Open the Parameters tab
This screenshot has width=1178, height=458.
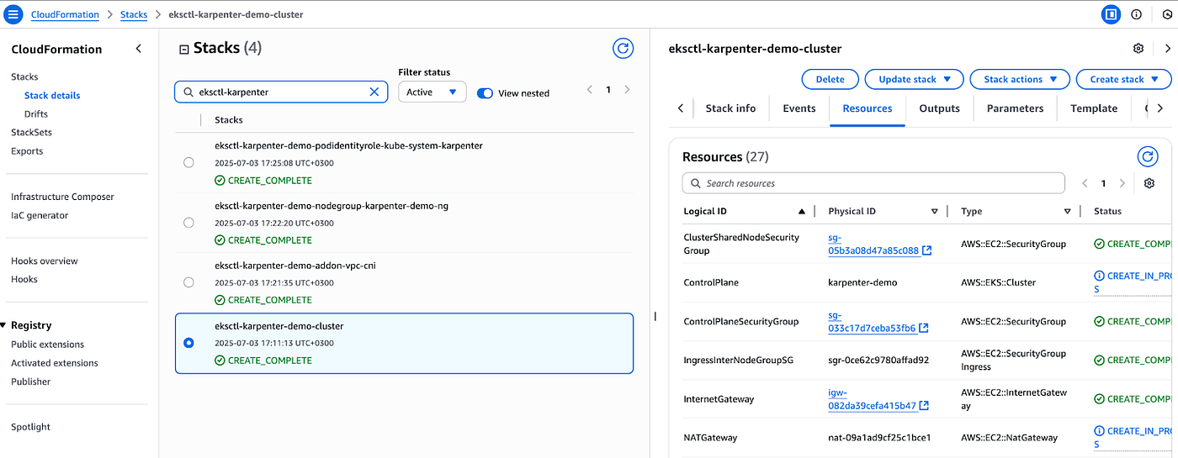pos(1015,108)
